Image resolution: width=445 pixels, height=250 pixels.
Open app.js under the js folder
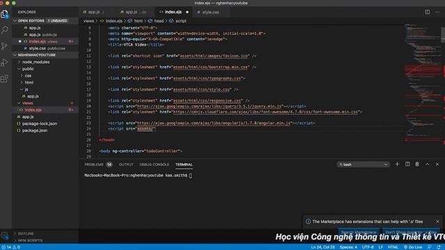coord(33,96)
